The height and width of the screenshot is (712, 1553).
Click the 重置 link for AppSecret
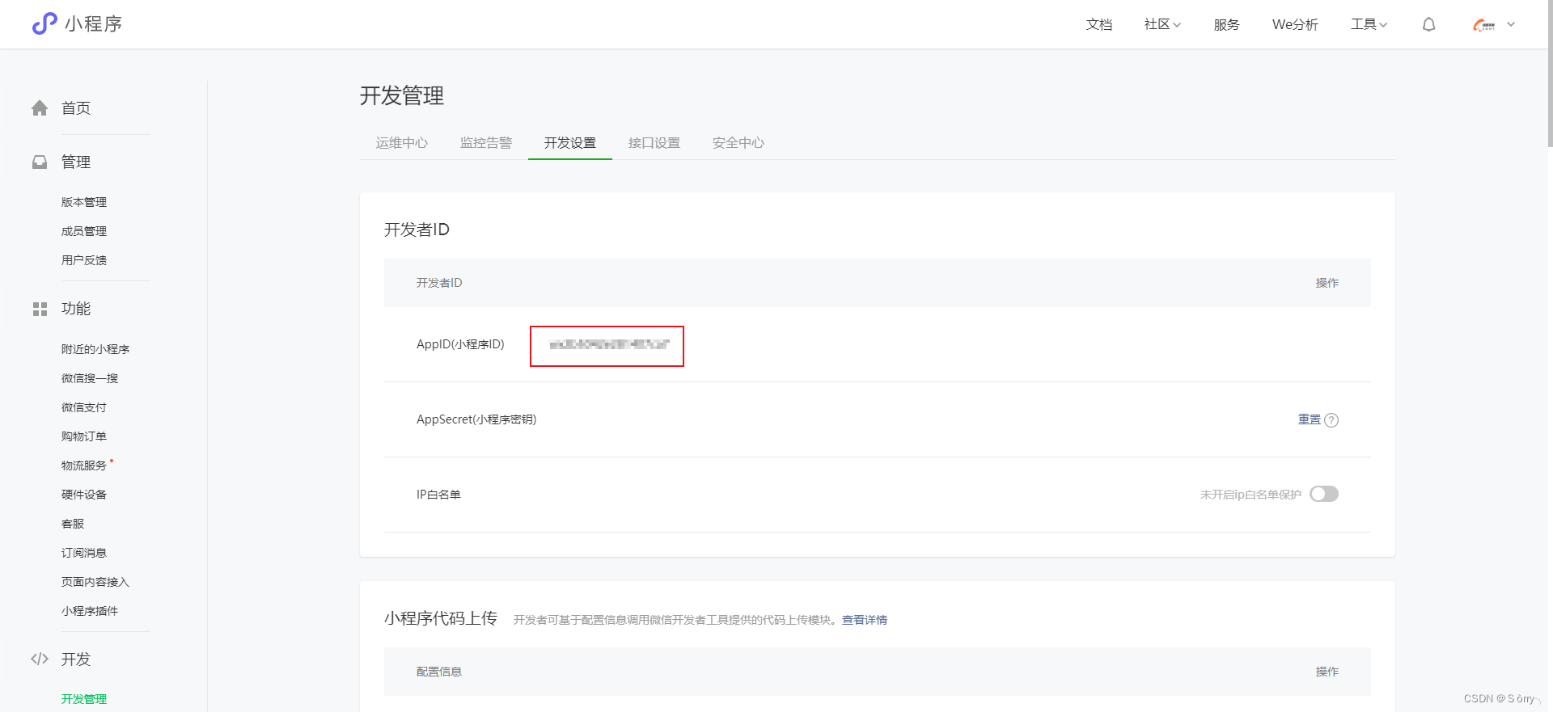coord(1310,419)
